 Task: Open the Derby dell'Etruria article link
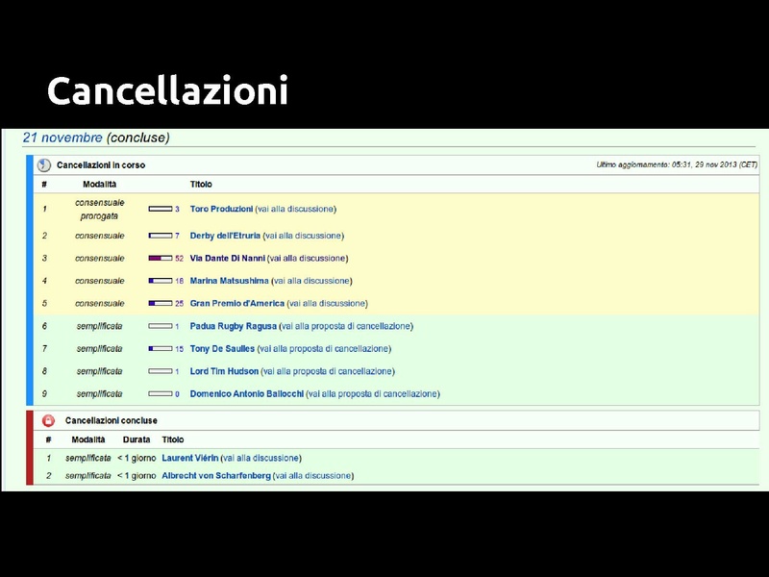pos(228,235)
